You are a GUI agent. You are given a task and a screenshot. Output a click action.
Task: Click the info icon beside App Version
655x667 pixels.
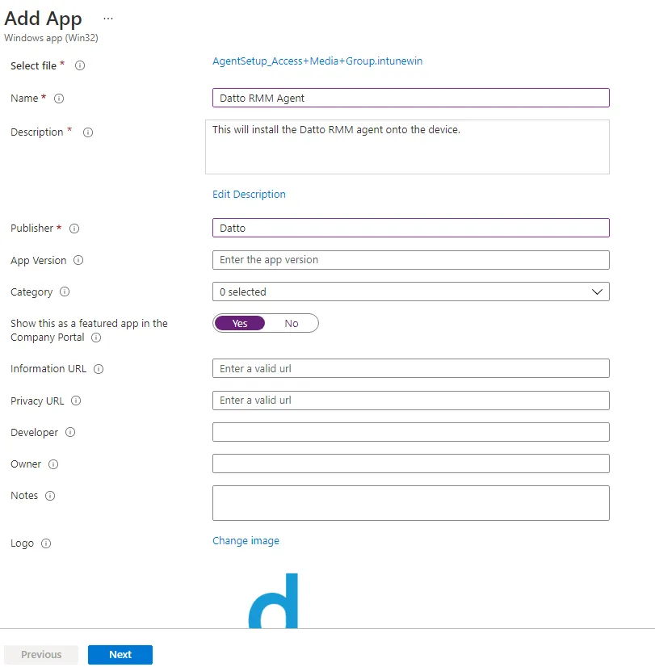(x=78, y=260)
